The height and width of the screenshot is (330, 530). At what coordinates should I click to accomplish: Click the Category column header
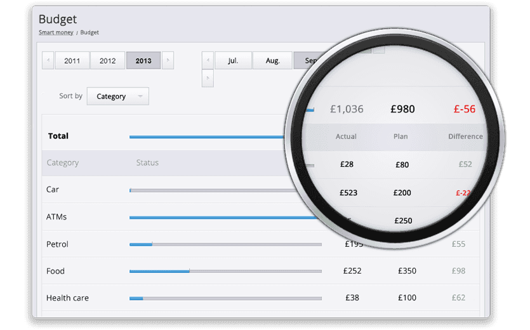point(62,163)
